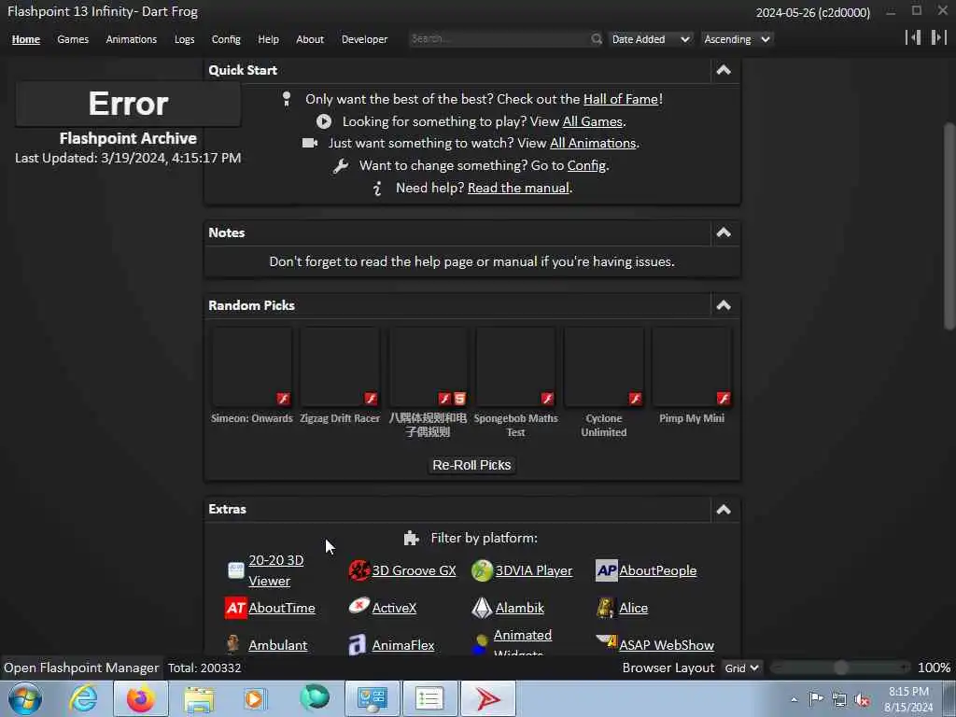Click the AboutTime AT icon
The height and width of the screenshot is (717, 956).
(236, 608)
